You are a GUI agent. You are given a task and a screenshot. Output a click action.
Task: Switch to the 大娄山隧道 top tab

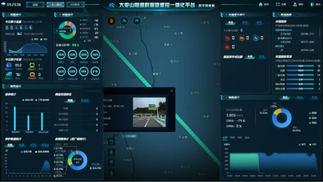(x=55, y=4)
